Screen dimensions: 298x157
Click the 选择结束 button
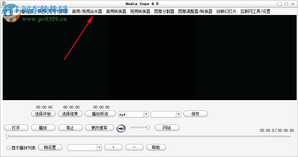click(70, 114)
